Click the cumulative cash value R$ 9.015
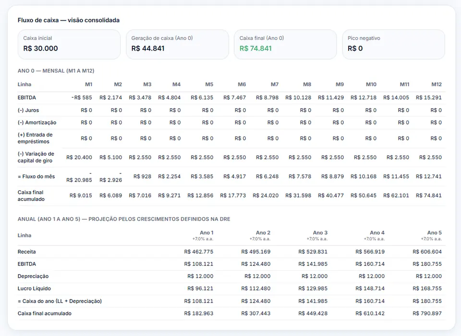 click(x=81, y=195)
